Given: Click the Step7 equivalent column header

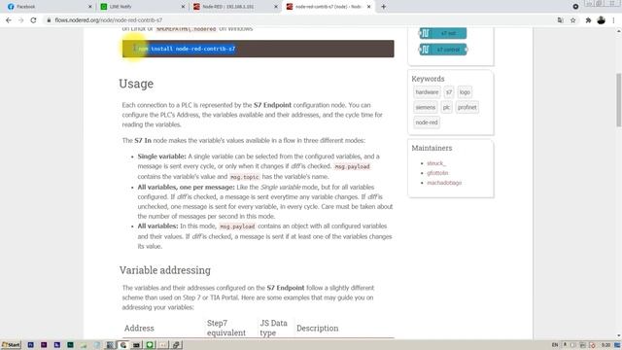Looking at the screenshot, I should click(226, 328).
